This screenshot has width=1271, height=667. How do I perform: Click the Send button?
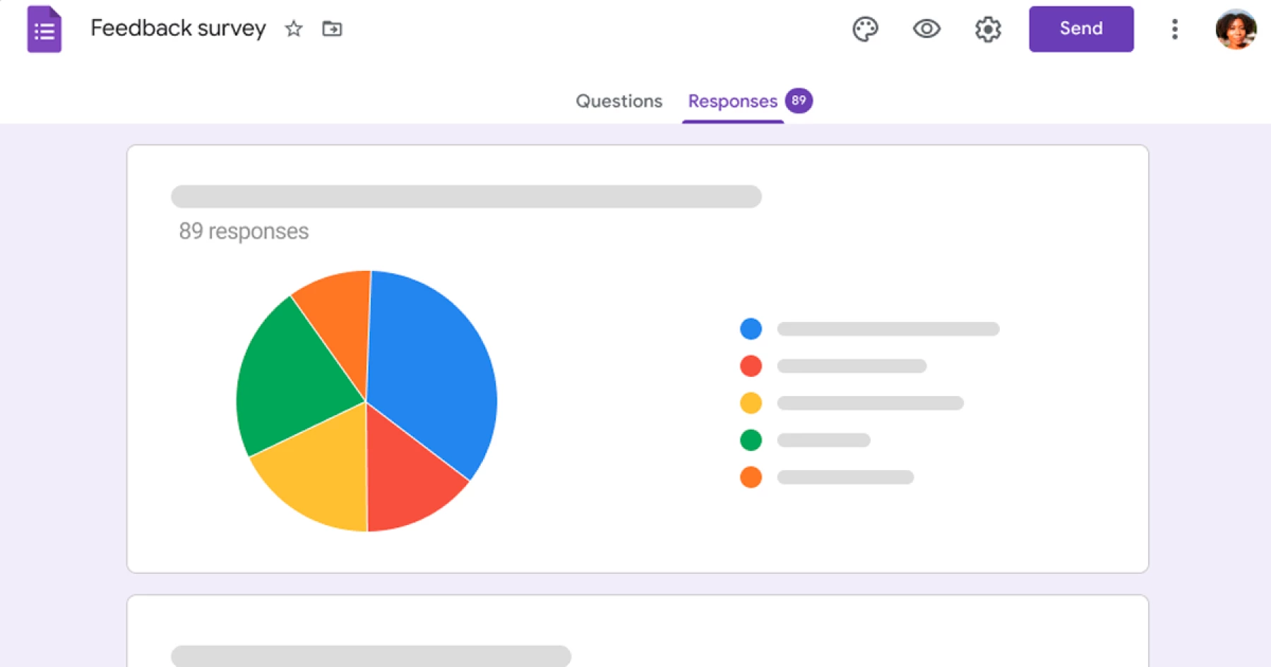coord(1080,29)
